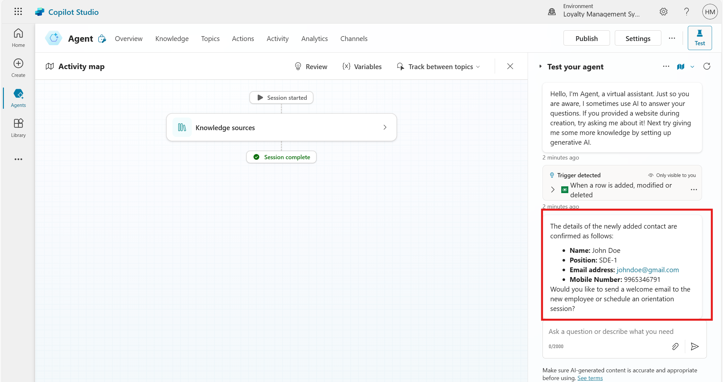Click the attach file paperclip icon
The height and width of the screenshot is (382, 723).
click(x=675, y=346)
